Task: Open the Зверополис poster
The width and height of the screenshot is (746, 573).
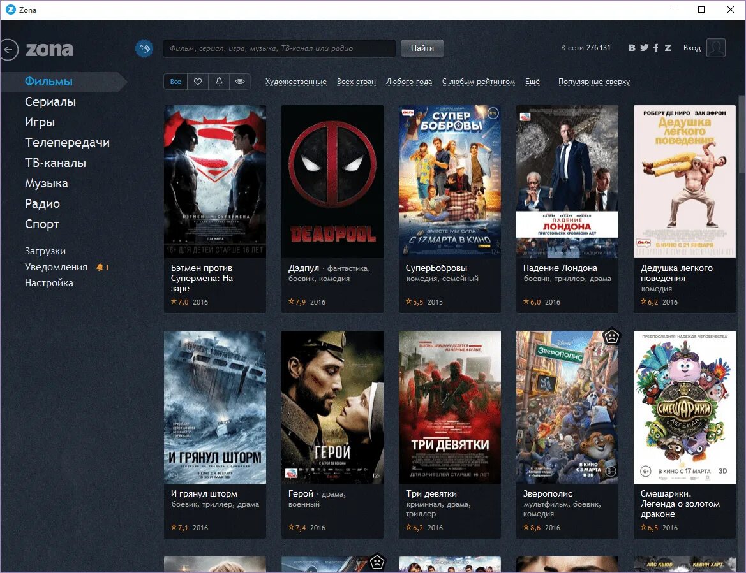Action: 567,407
